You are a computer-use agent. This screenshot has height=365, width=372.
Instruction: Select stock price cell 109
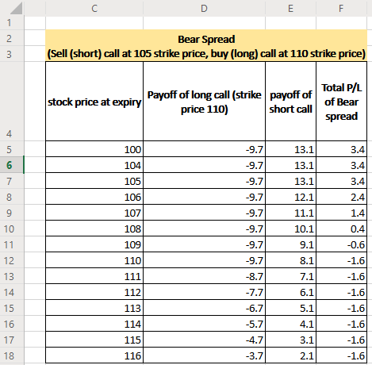94,244
